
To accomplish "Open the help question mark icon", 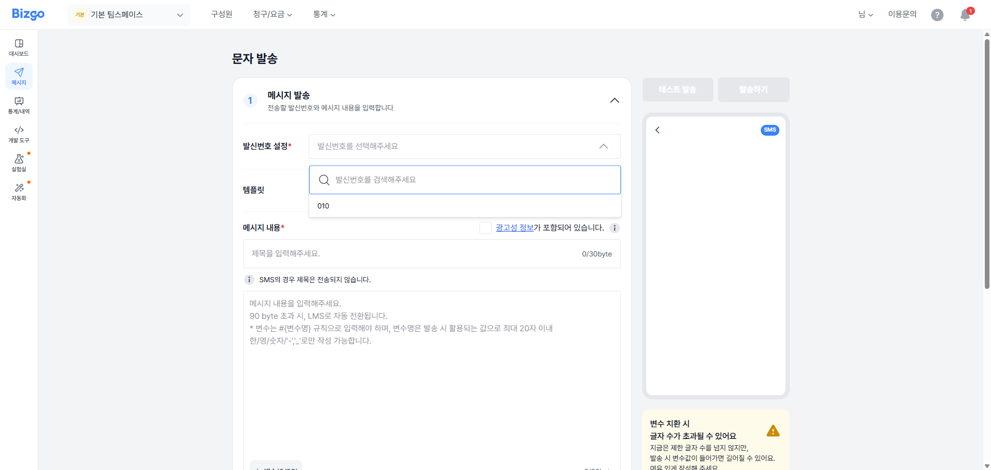I will [x=937, y=14].
